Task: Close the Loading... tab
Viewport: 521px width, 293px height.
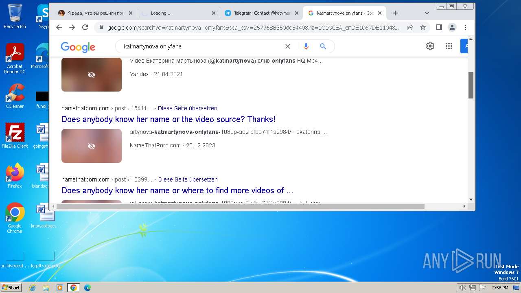Action: [x=214, y=13]
